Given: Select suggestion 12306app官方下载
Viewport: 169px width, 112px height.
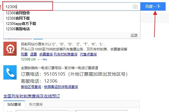Looking at the screenshot, I should tap(21, 24).
